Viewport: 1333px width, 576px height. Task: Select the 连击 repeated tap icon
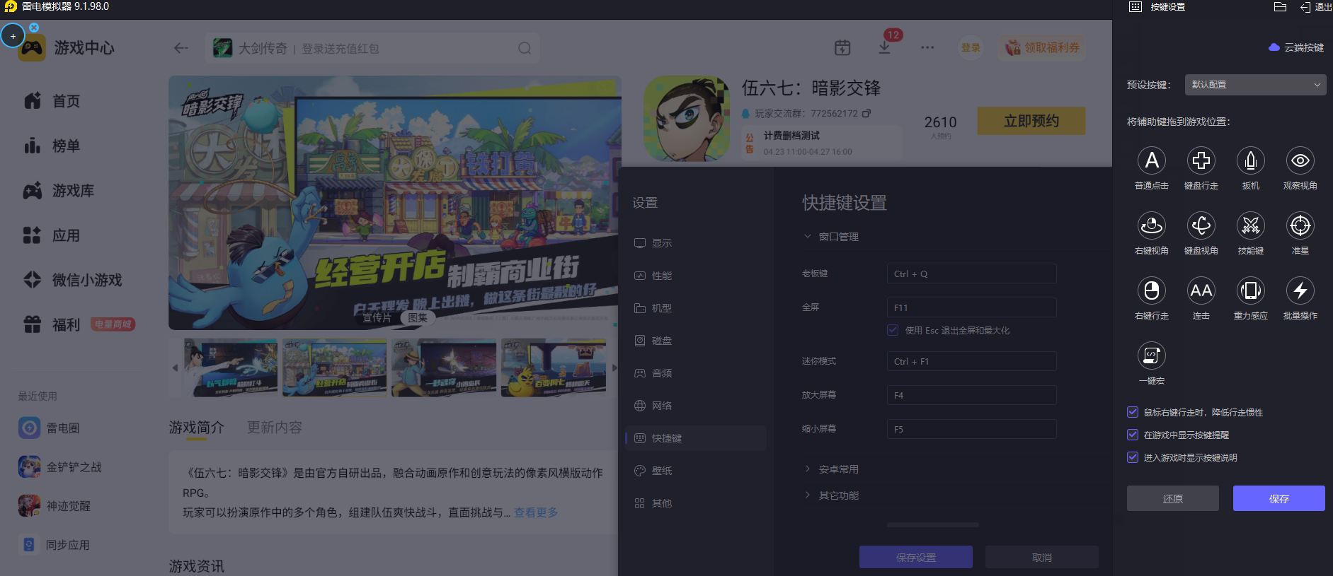click(x=1201, y=290)
